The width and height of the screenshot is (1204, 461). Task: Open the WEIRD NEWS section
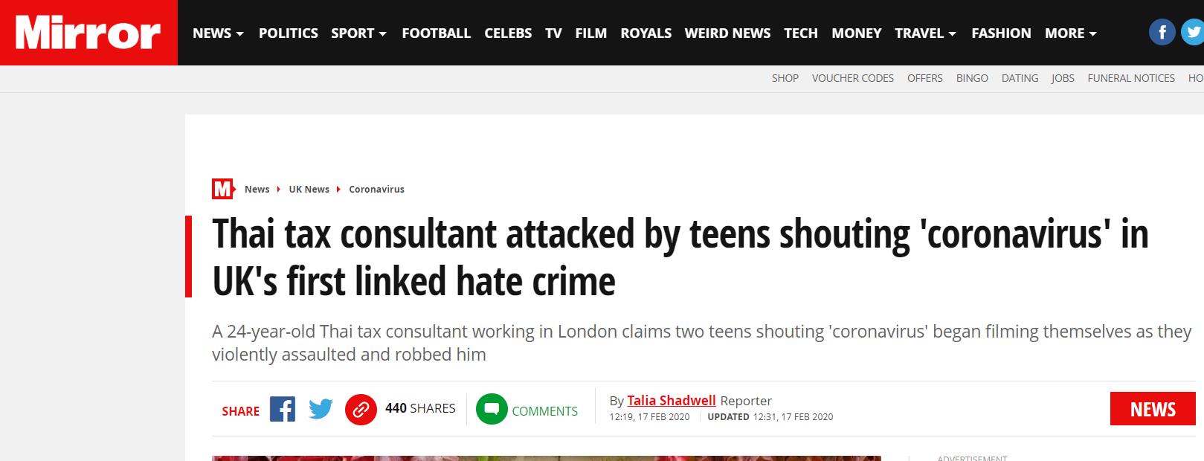tap(727, 33)
